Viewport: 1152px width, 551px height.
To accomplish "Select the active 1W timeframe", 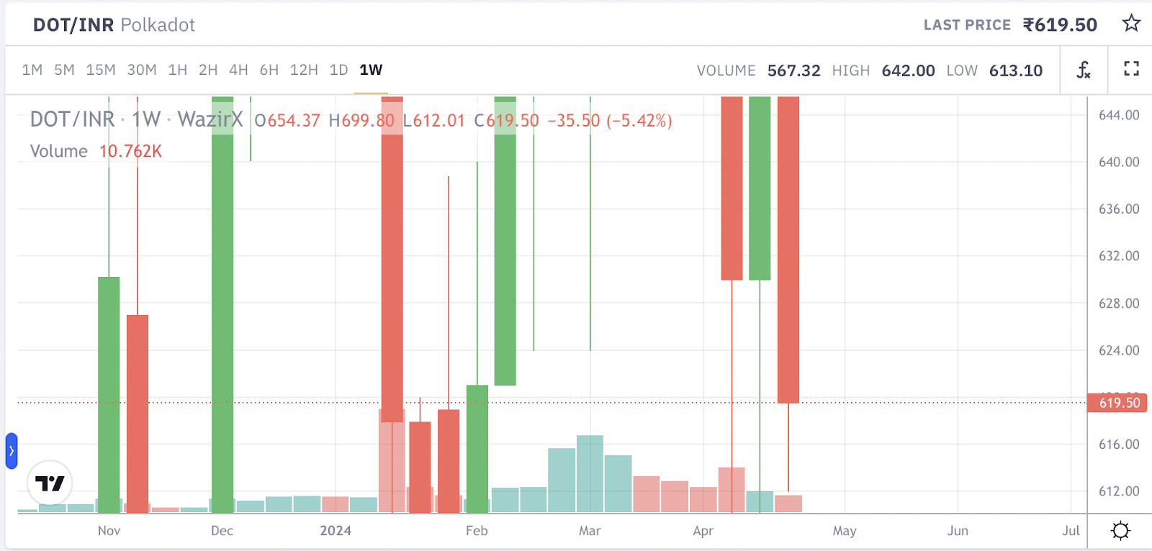I will point(371,70).
